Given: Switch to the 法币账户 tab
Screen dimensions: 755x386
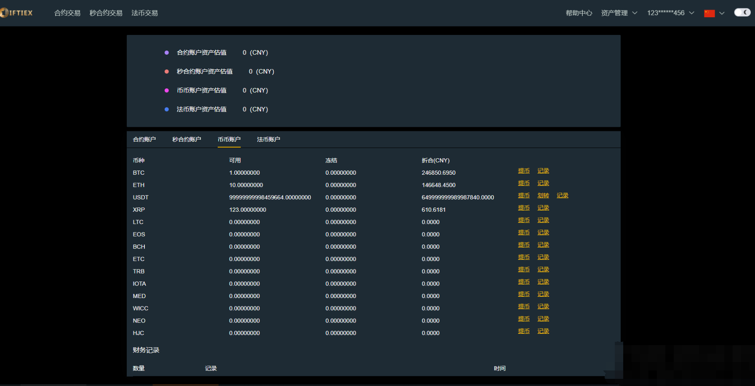Looking at the screenshot, I should (x=268, y=139).
